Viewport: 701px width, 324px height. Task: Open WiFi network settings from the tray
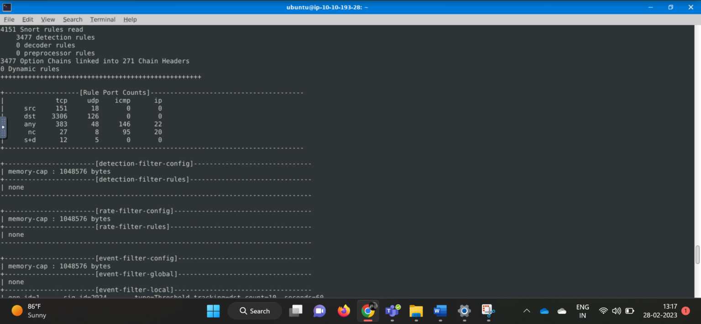[603, 311]
